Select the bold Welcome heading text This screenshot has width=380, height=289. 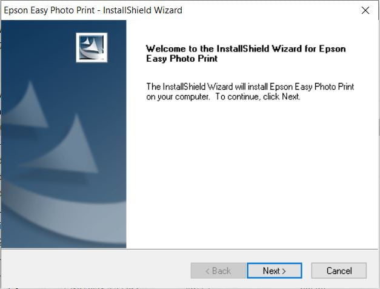(245, 53)
